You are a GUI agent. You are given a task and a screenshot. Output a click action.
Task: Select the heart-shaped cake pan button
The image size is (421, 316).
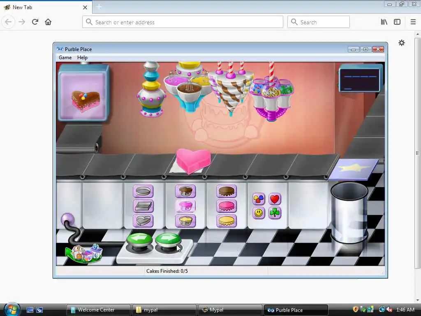[x=143, y=221]
